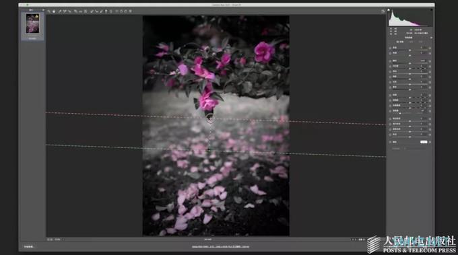
Task: Toggle full screen mode icon
Action: (383, 11)
